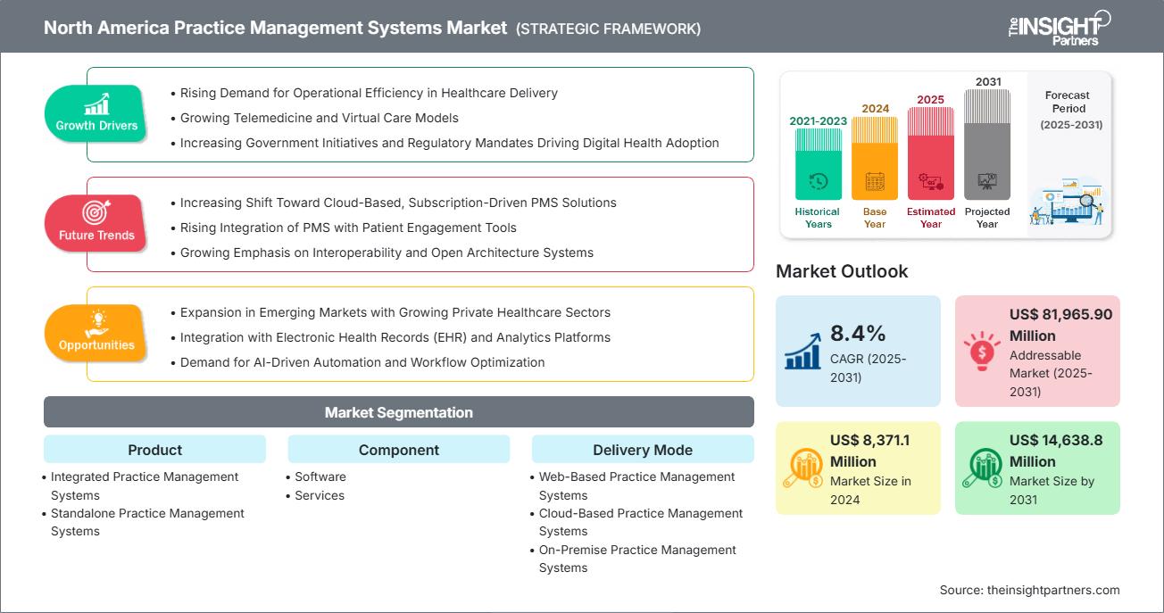Select the Product segment header
Screen dimensions: 1164x613
click(154, 450)
